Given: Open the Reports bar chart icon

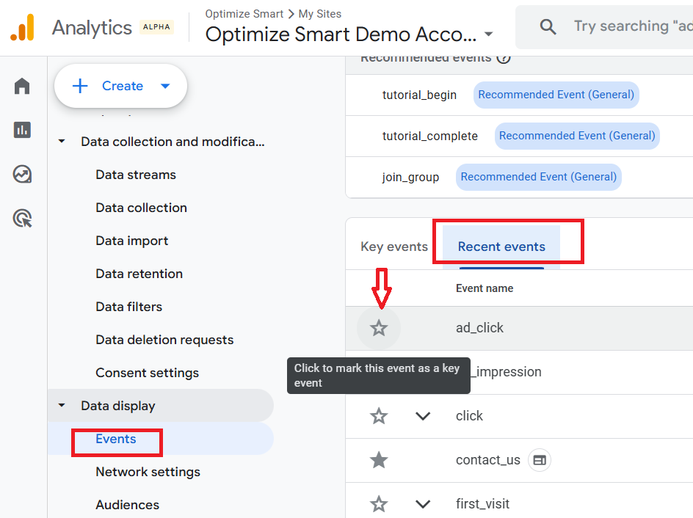Looking at the screenshot, I should pyautogui.click(x=22, y=130).
